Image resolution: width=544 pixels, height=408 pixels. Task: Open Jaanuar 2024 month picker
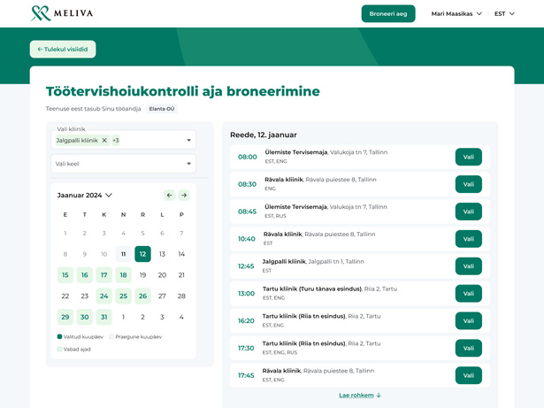pos(85,195)
